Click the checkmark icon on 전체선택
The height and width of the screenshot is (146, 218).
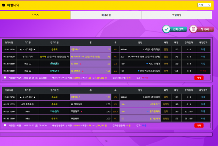pos(167,29)
